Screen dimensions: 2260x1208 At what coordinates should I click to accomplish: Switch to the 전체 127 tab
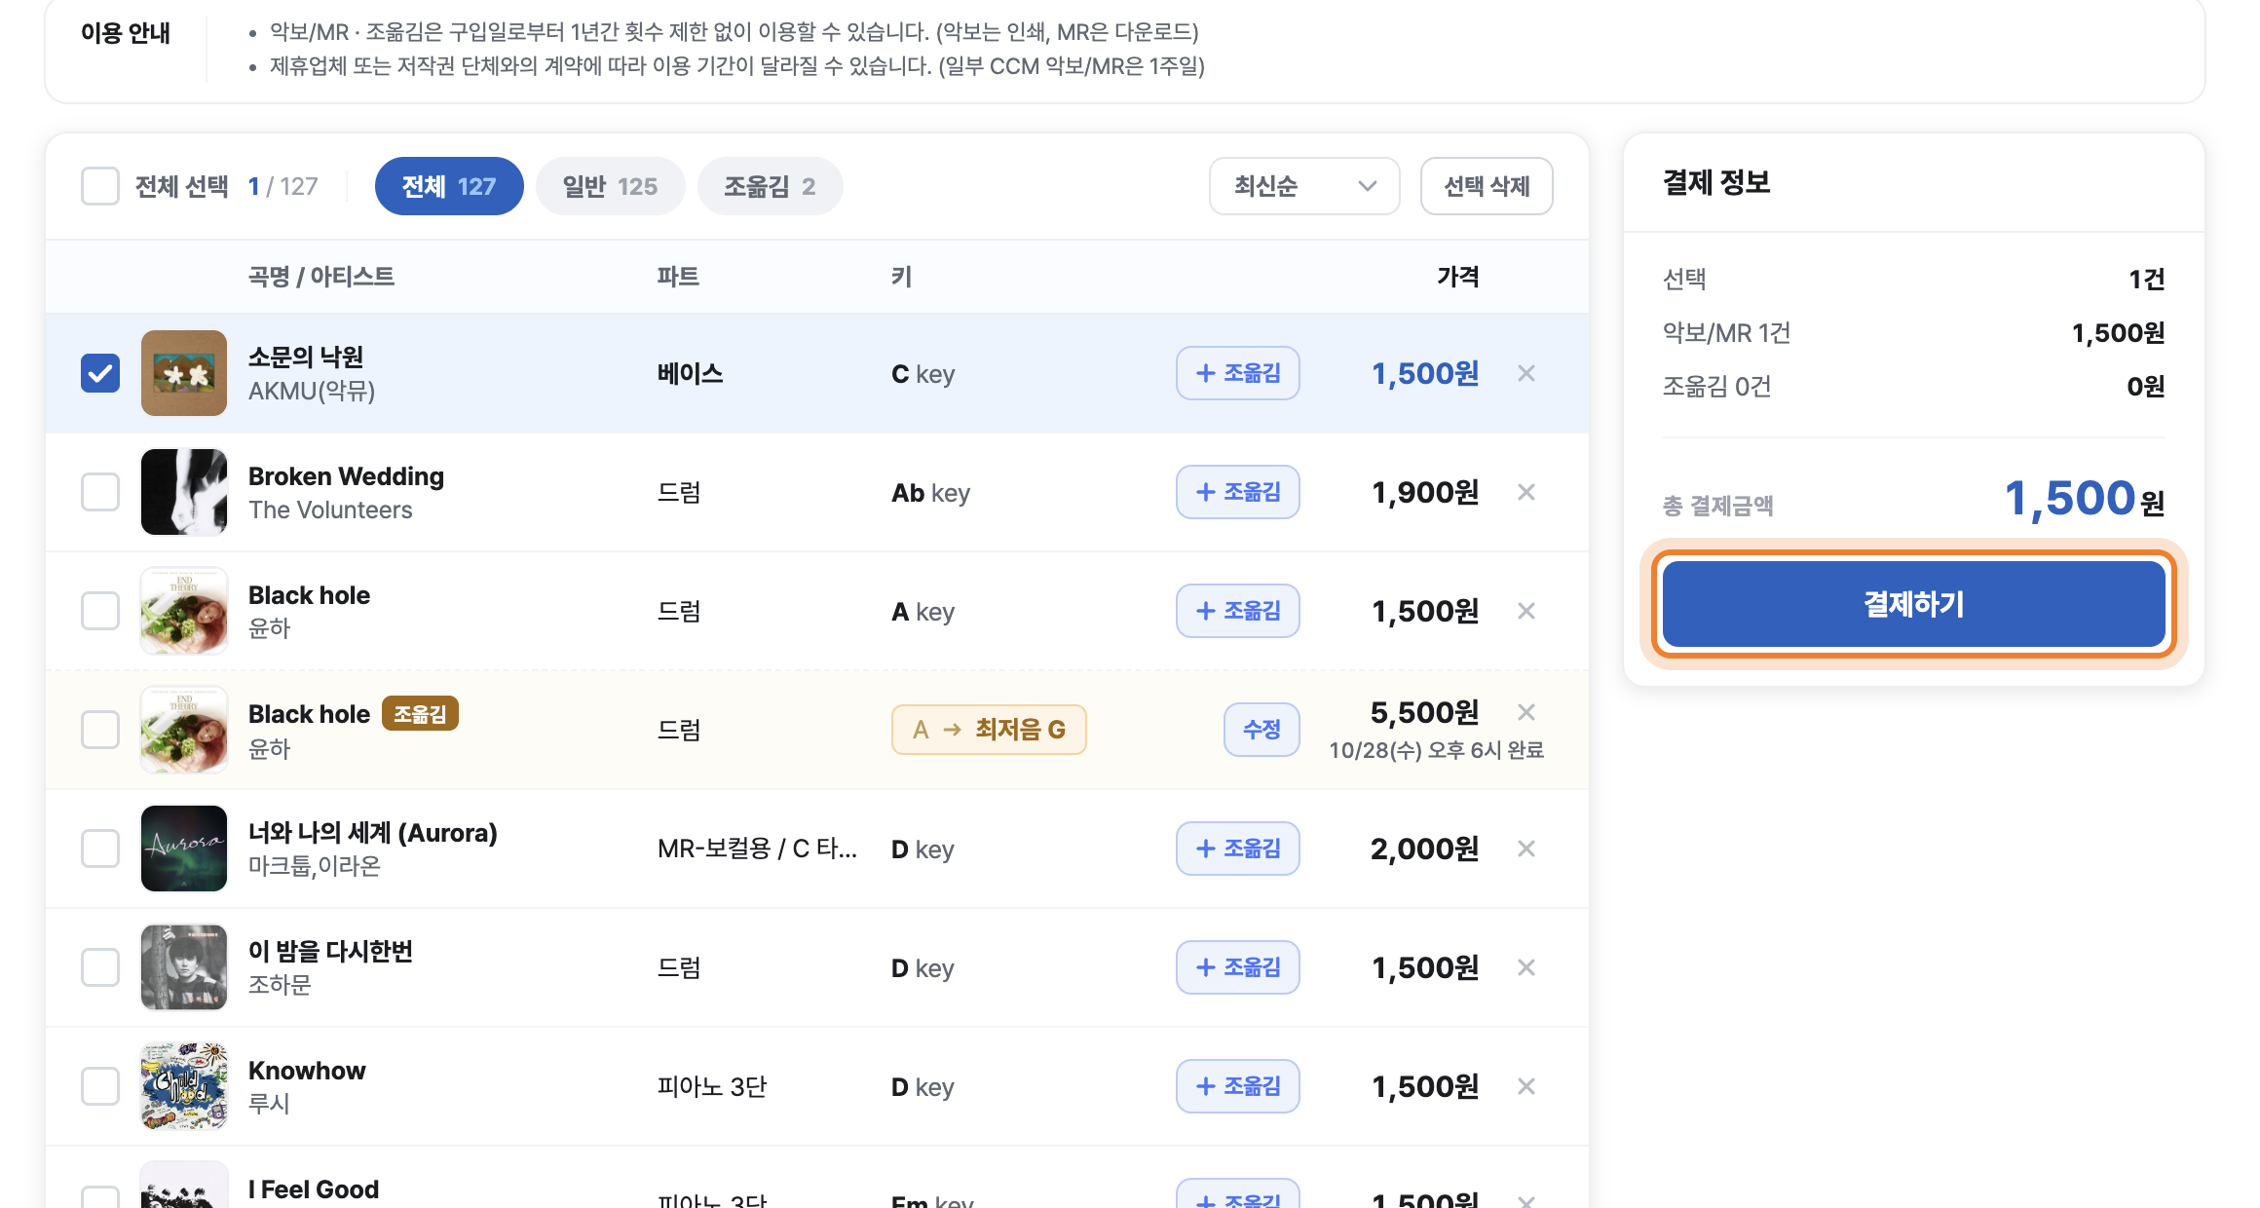[x=449, y=186]
